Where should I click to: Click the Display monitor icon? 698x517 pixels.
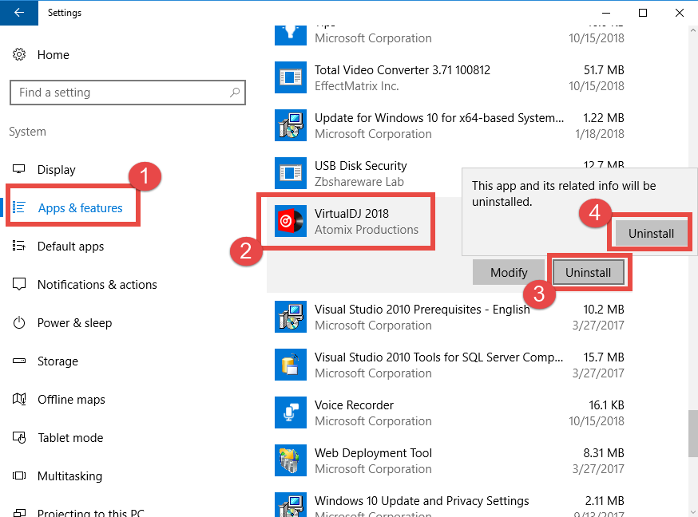click(x=18, y=169)
